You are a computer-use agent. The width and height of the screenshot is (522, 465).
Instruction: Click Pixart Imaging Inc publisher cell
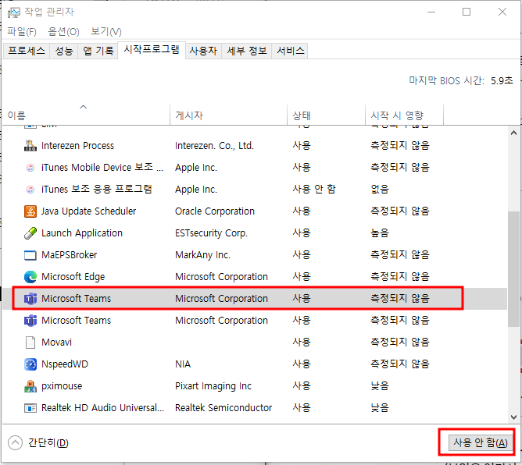(213, 386)
